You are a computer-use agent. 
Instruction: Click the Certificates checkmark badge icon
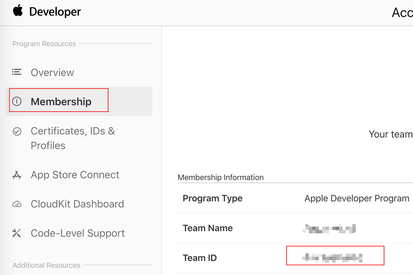click(17, 131)
